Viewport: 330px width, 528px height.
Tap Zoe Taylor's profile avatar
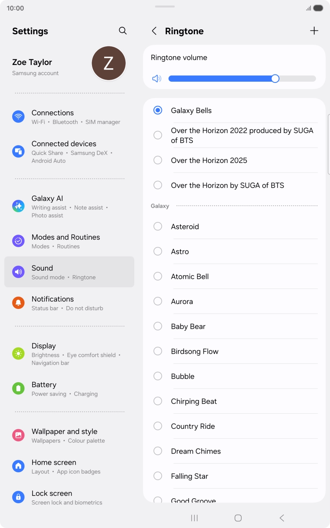pyautogui.click(x=108, y=63)
